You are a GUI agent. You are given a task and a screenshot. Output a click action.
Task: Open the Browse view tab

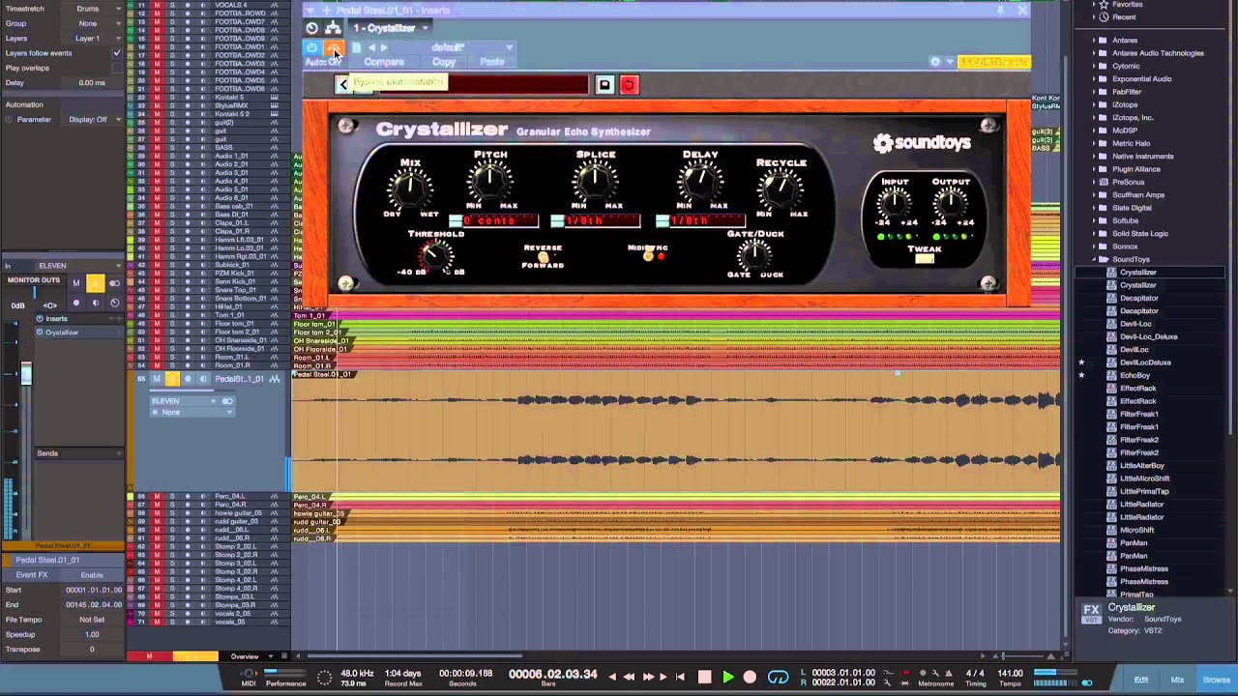[x=1217, y=680]
